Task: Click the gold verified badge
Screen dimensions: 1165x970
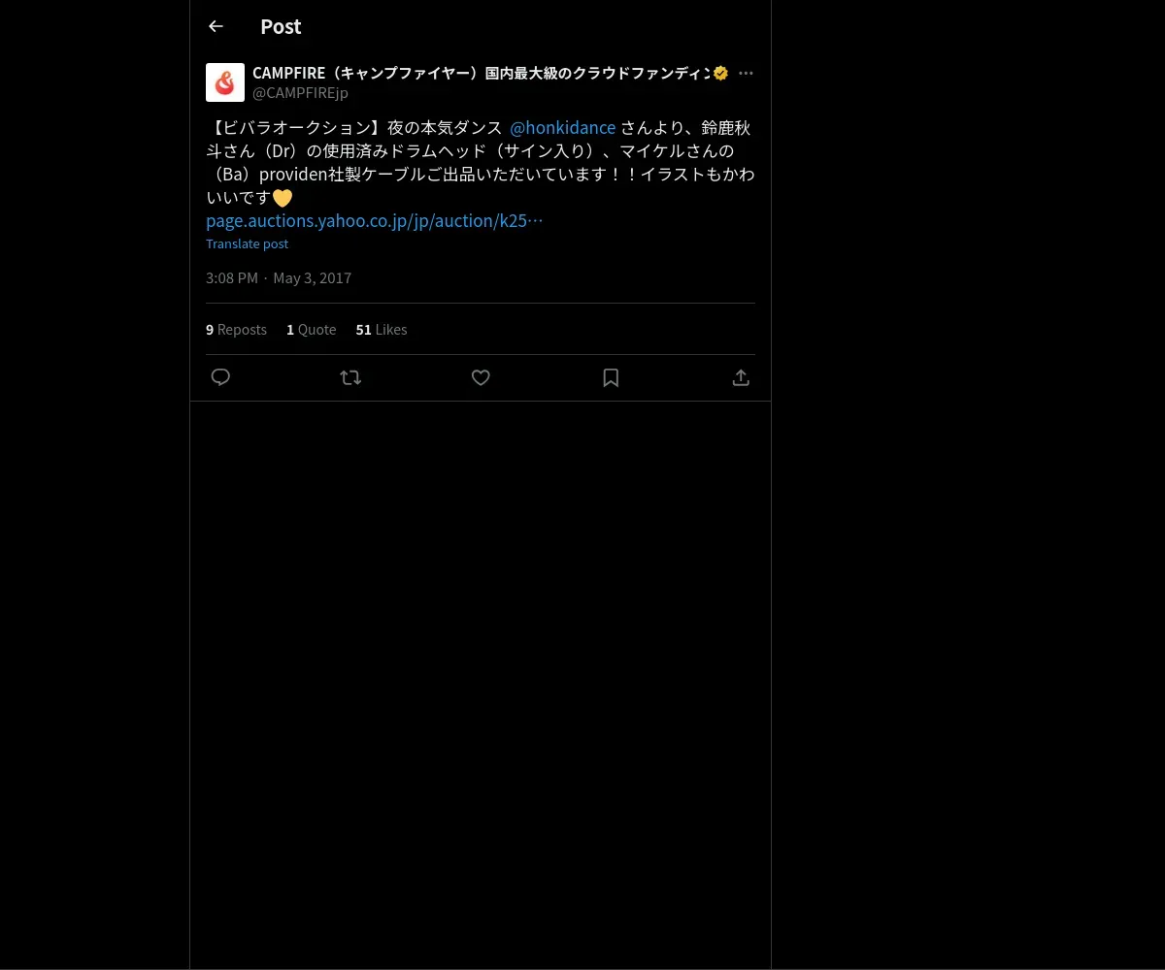Action: 720,73
